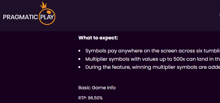Click the PLAY word inside orange circle
The image size is (220, 103).
tap(47, 17)
